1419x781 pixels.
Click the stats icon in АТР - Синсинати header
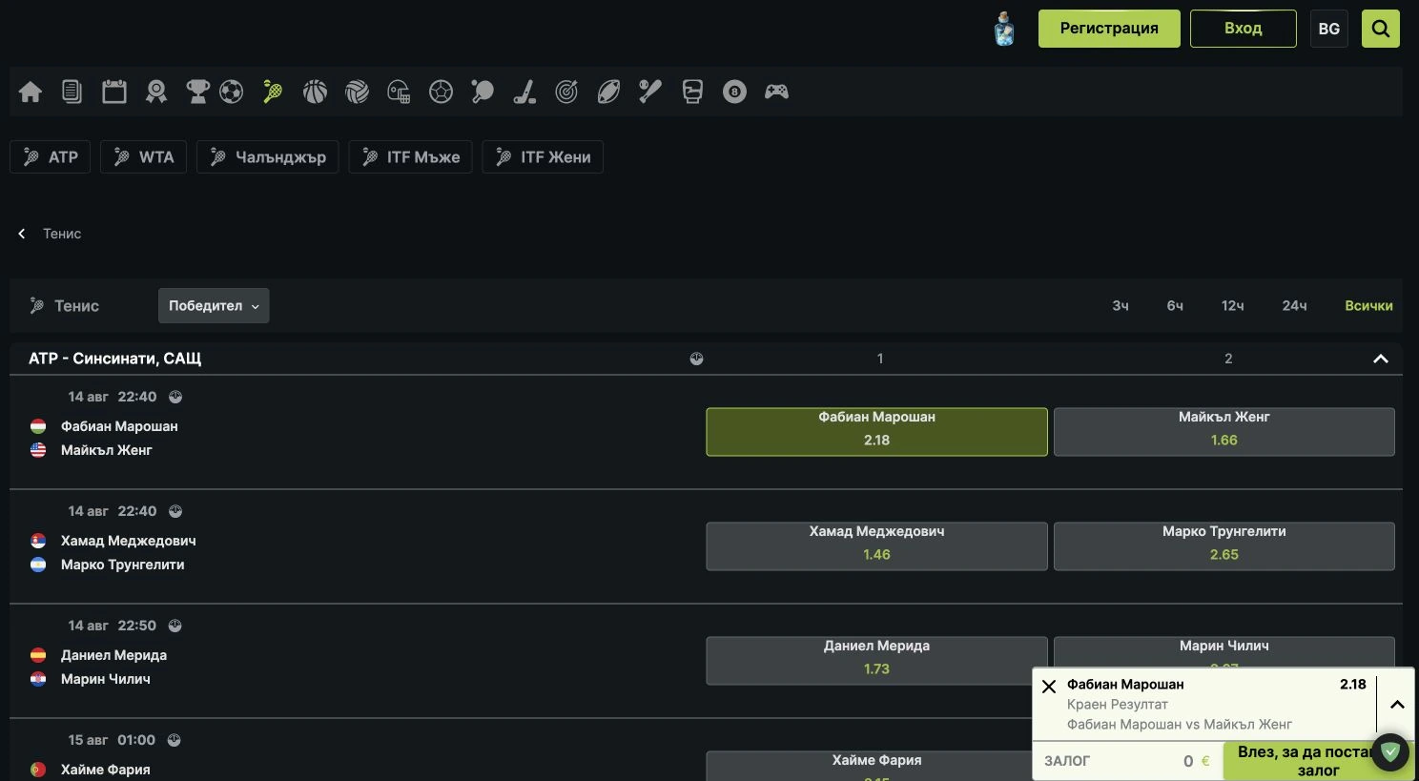[x=696, y=359]
